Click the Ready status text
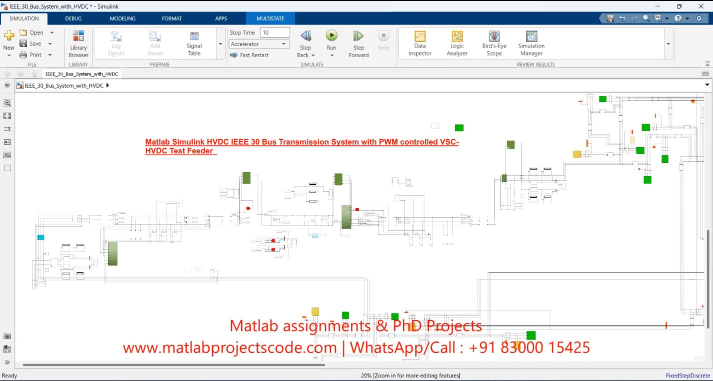Viewport: 713px width, 381px height. [x=9, y=375]
